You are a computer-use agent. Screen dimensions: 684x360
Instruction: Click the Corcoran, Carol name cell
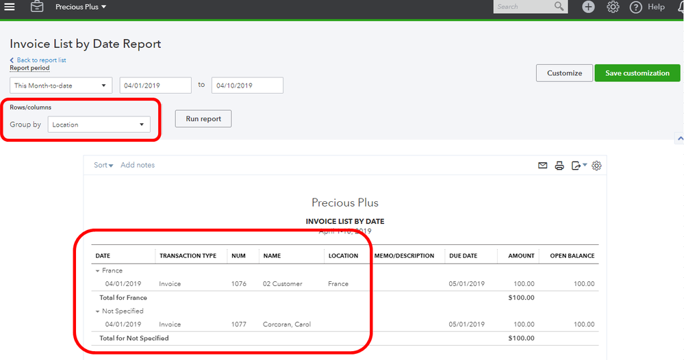287,324
